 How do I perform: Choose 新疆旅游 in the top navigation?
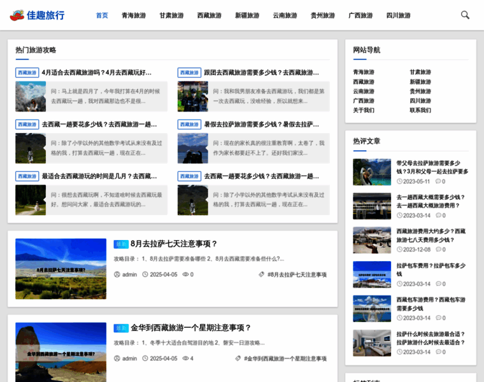click(247, 15)
